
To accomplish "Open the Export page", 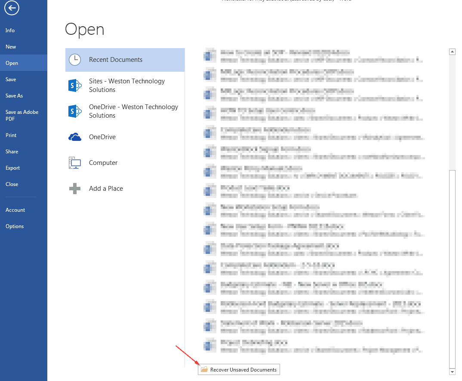I will click(x=24, y=168).
